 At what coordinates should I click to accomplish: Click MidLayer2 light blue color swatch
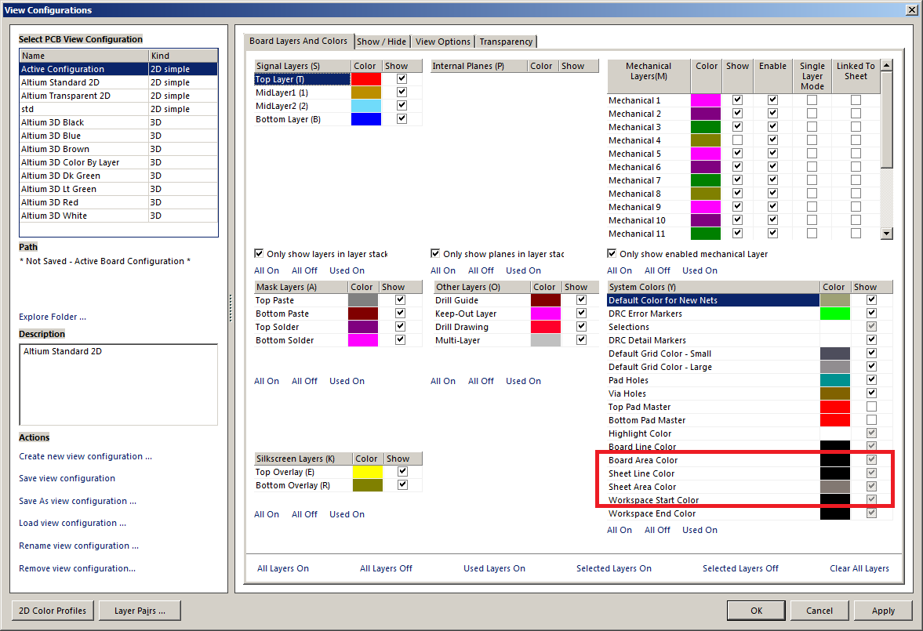[x=366, y=106]
